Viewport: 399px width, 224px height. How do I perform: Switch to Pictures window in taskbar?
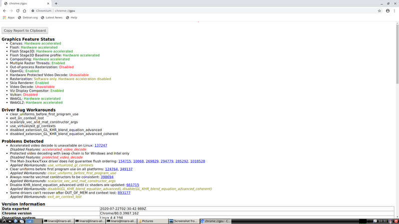point(153,221)
